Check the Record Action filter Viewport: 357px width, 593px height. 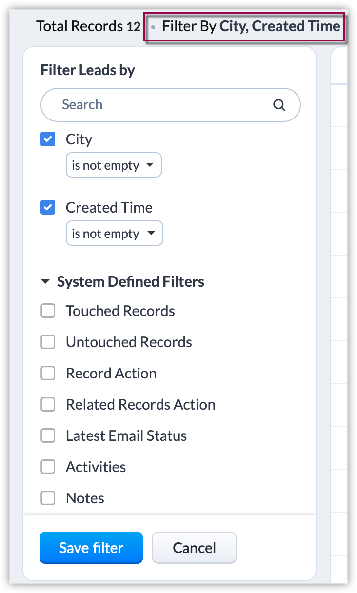tap(48, 374)
